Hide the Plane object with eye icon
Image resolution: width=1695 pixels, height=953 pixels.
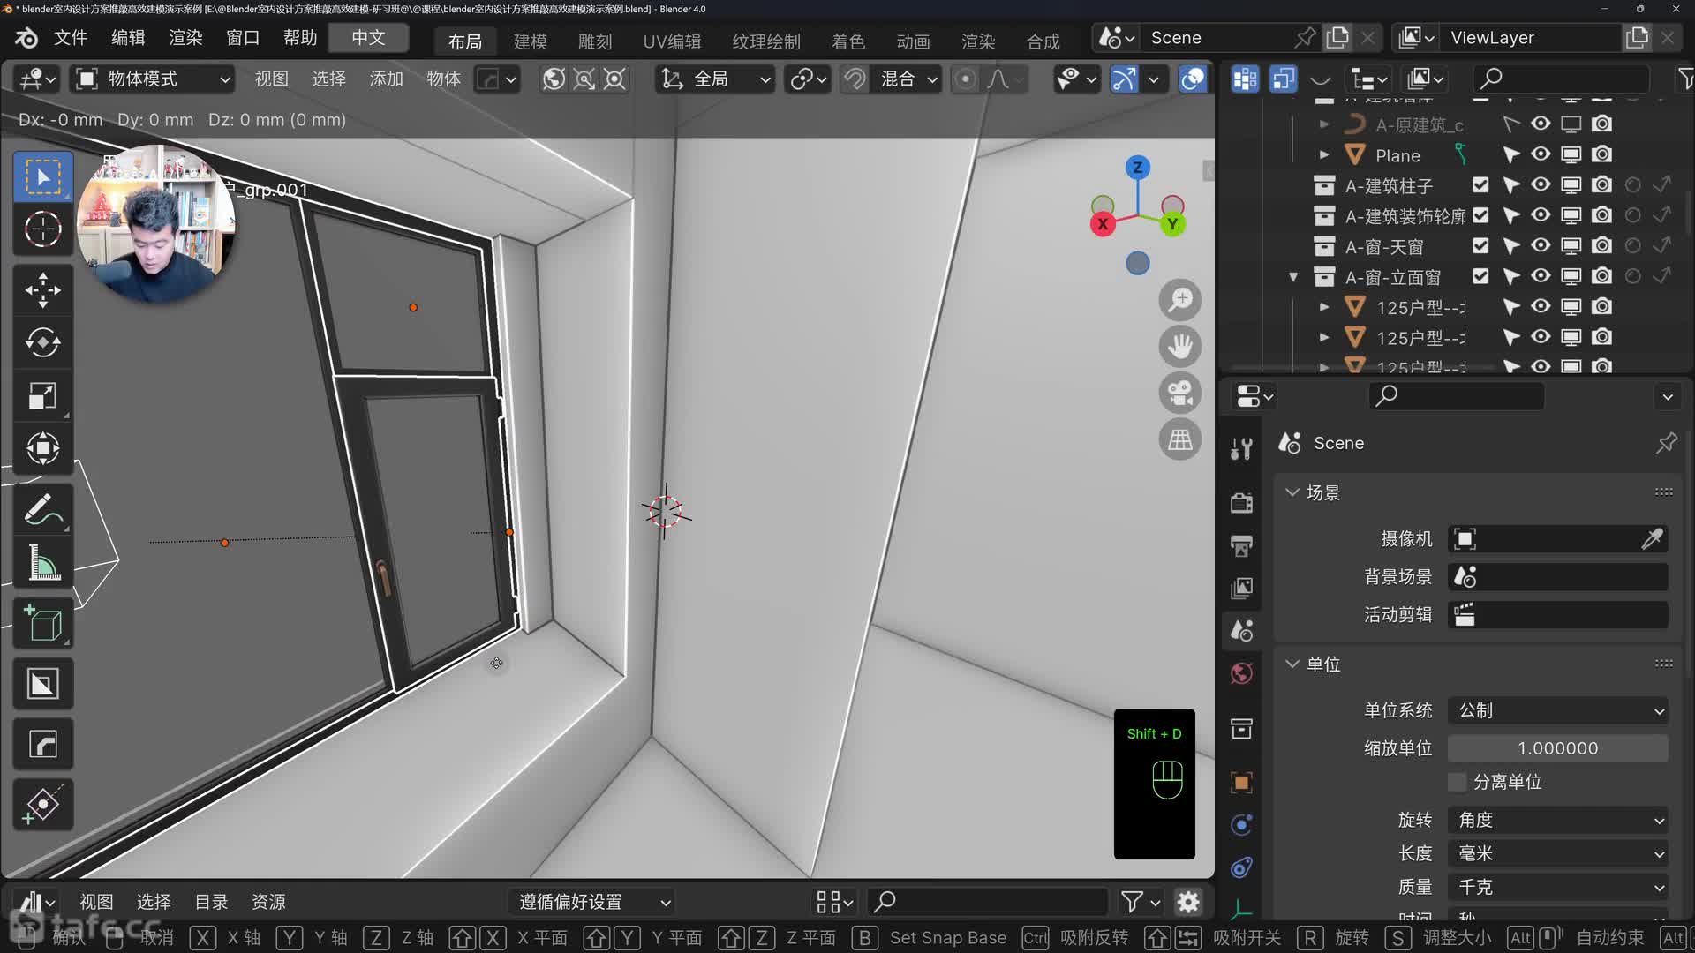1541,154
